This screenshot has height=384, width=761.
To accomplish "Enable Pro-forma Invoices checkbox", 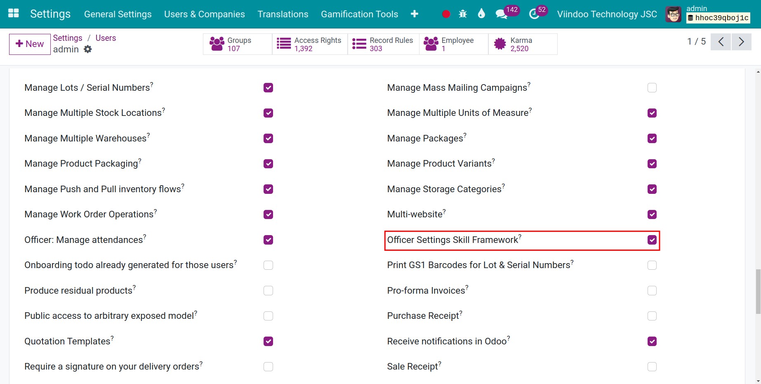I will click(x=652, y=291).
